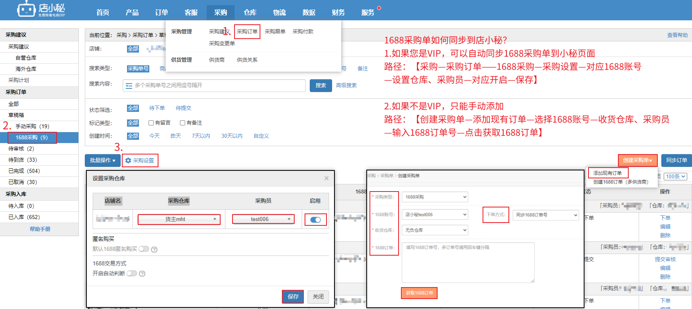Click the 高级搜索 link

[x=346, y=85]
